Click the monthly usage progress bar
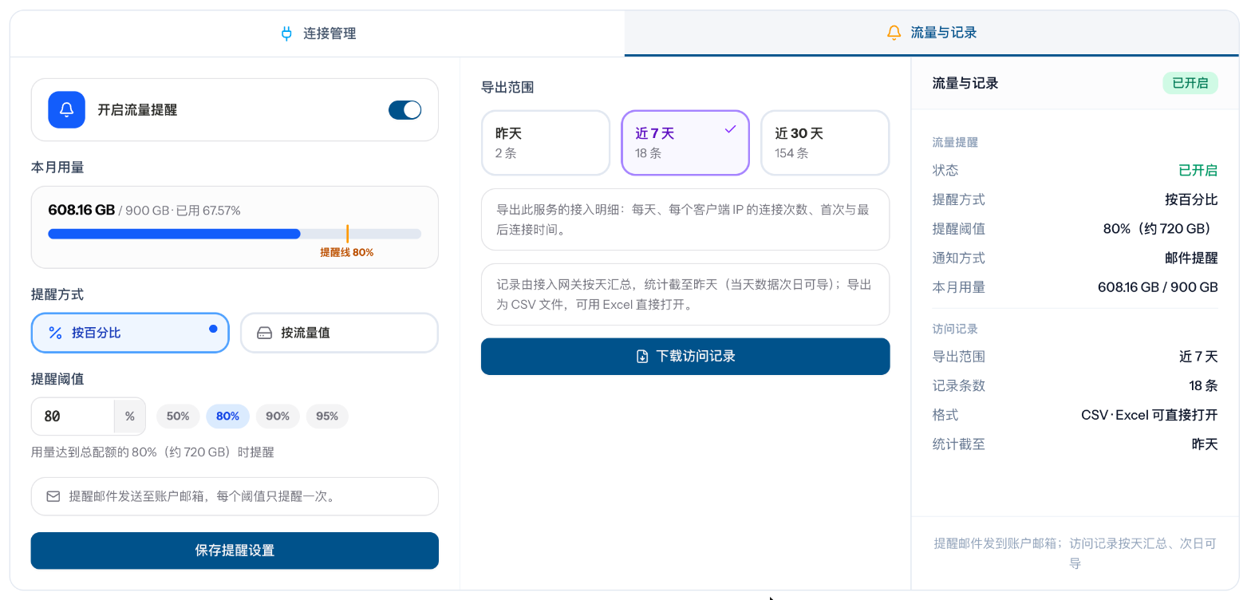Image resolution: width=1251 pixels, height=600 pixels. (x=235, y=234)
